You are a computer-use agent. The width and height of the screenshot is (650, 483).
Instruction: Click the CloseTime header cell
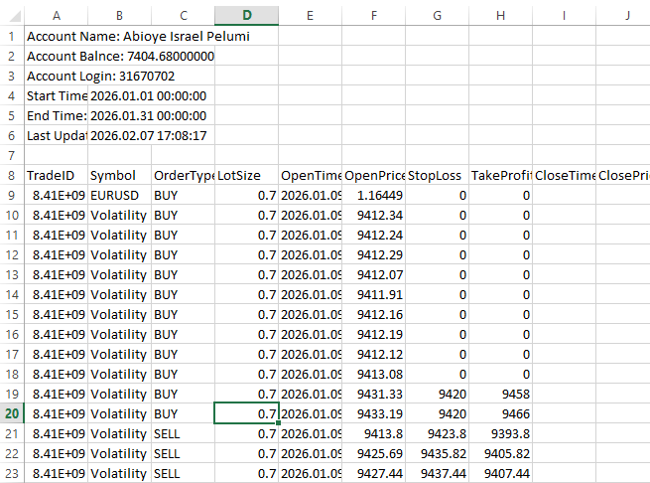pyautogui.click(x=564, y=175)
